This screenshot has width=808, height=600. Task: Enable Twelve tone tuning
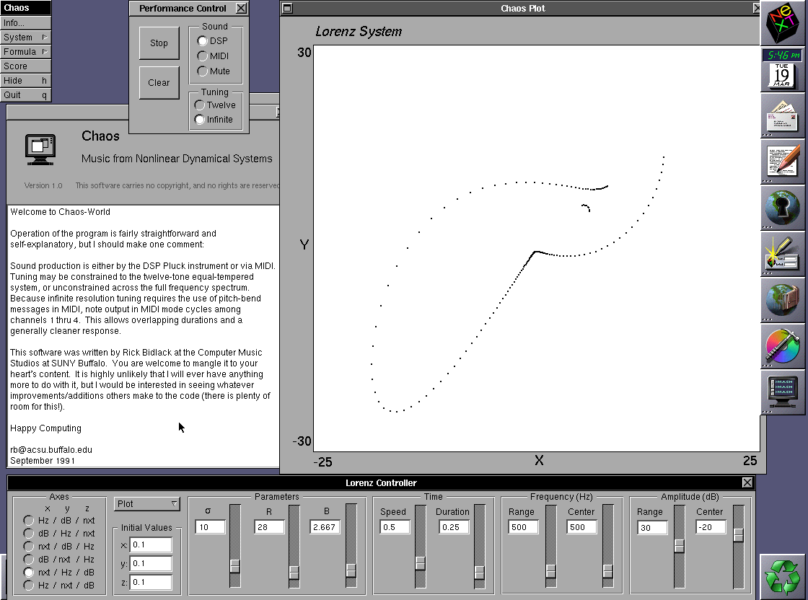[x=200, y=105]
